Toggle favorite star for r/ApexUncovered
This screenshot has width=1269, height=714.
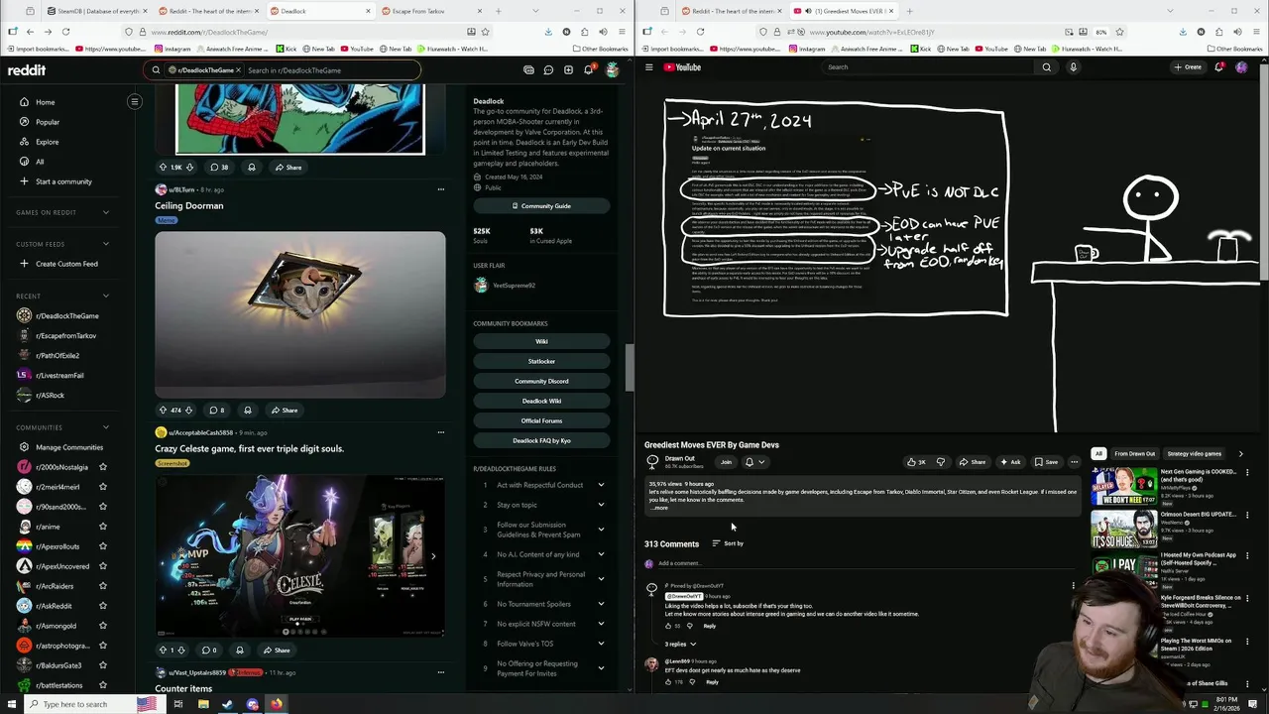[102, 566]
